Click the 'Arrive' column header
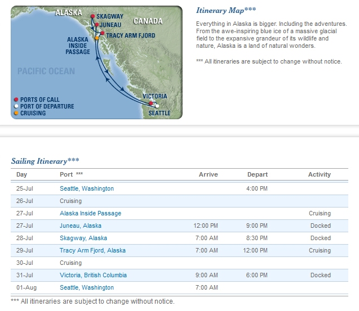The width and height of the screenshot is (359, 311). tap(209, 174)
